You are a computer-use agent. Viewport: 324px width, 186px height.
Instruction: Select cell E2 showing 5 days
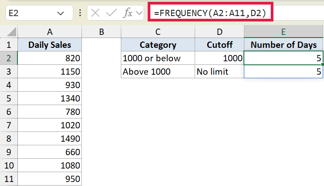pyautogui.click(x=283, y=58)
